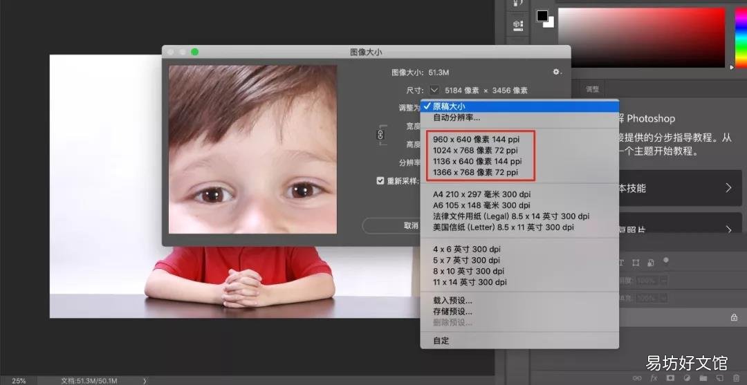The height and width of the screenshot is (385, 747).
Task: Pick the 1366 x 768 像素 72 ppi preset
Action: (475, 172)
